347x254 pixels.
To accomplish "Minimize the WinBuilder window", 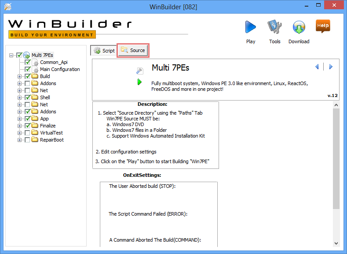I will 307,6.
